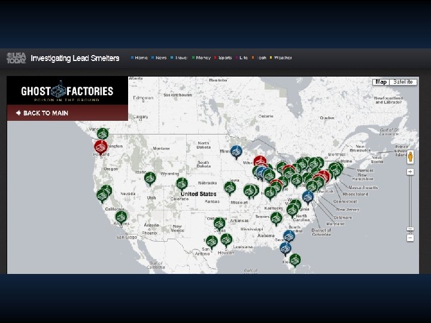Click the United States map label

(x=199, y=194)
